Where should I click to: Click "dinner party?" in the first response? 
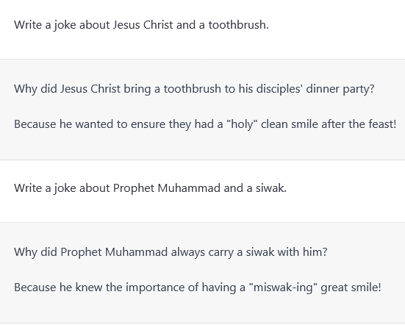click(x=340, y=89)
